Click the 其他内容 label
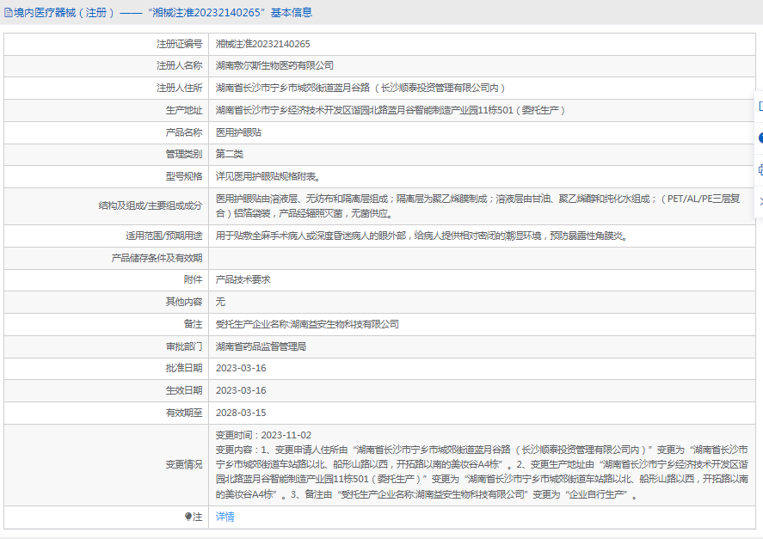The width and height of the screenshot is (763, 539). coord(184,302)
